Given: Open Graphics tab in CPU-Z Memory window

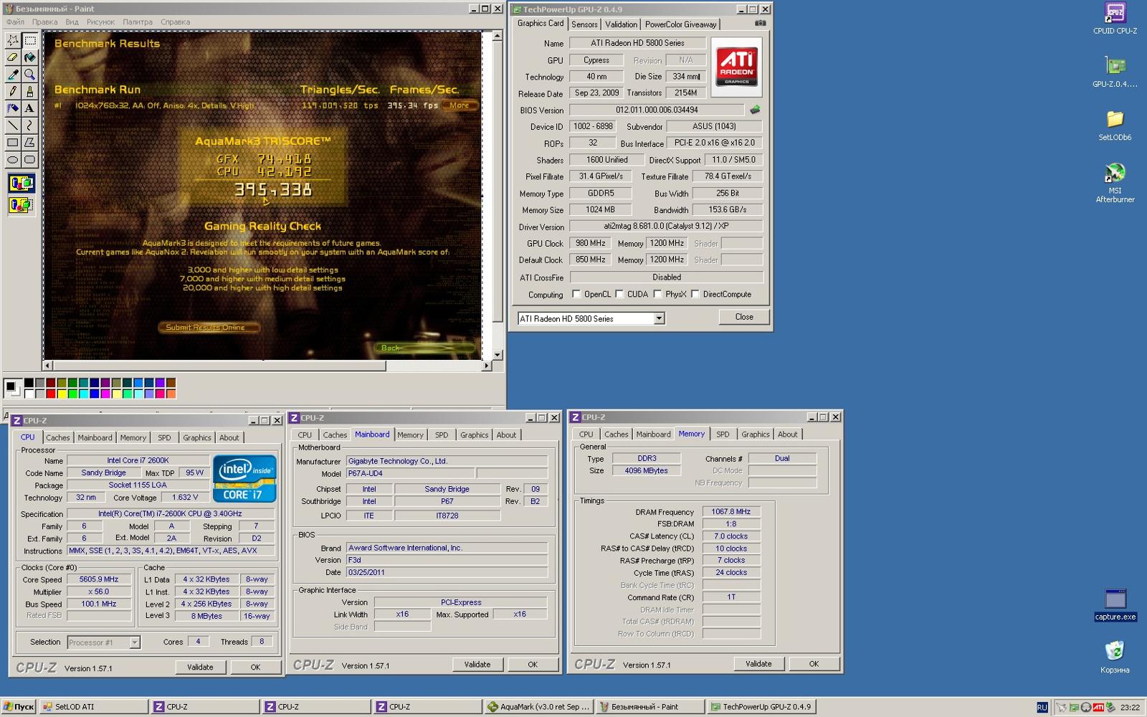Looking at the screenshot, I should tap(756, 435).
